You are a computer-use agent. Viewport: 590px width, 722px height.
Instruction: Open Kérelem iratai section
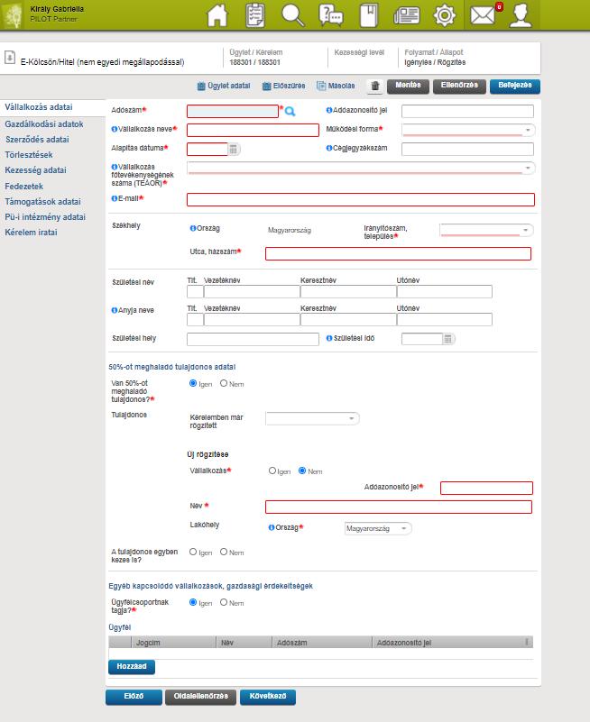click(31, 232)
